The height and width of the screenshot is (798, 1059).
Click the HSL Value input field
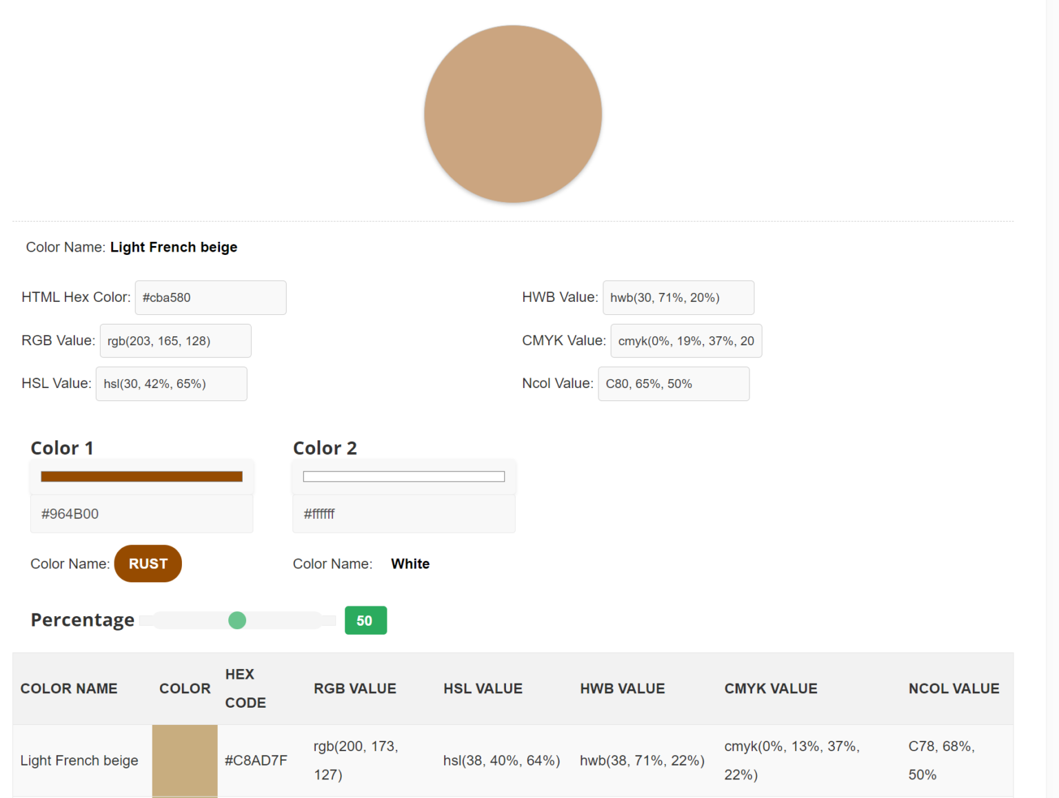(x=171, y=384)
